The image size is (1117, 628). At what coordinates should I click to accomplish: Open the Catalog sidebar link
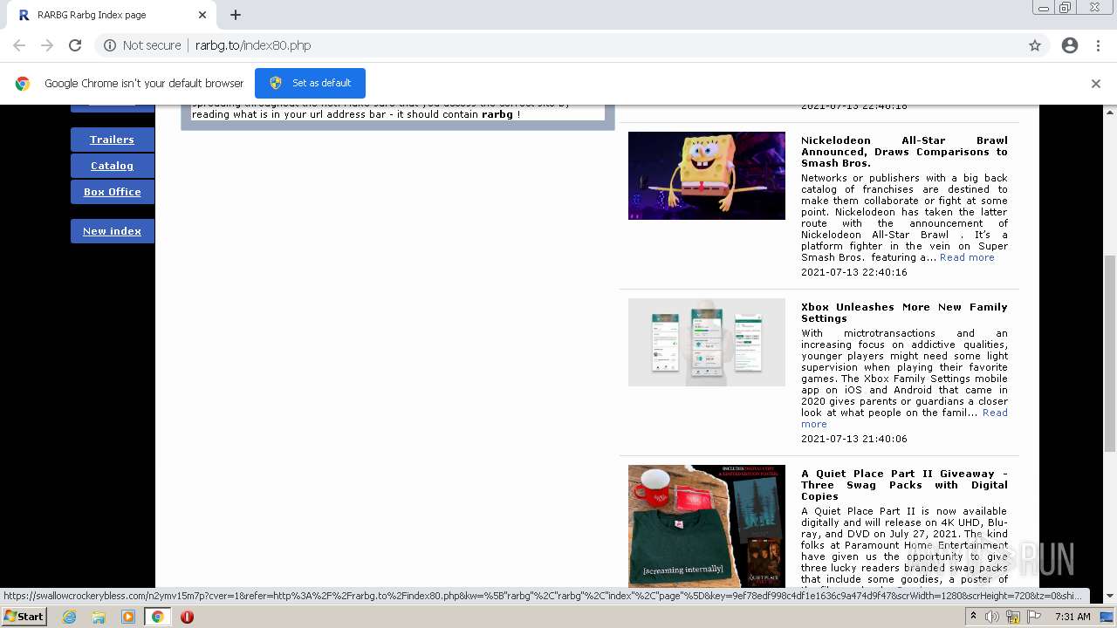click(x=112, y=166)
